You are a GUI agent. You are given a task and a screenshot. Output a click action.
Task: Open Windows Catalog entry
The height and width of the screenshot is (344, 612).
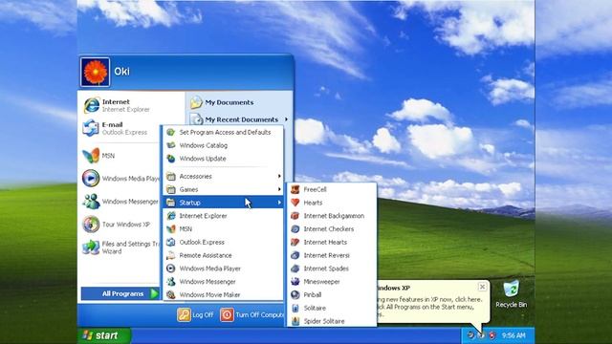(223, 145)
